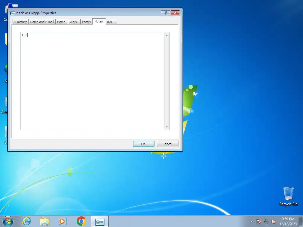Launch Internet Explorer from taskbar
Viewport: 303px width, 227px height.
(x=26, y=221)
